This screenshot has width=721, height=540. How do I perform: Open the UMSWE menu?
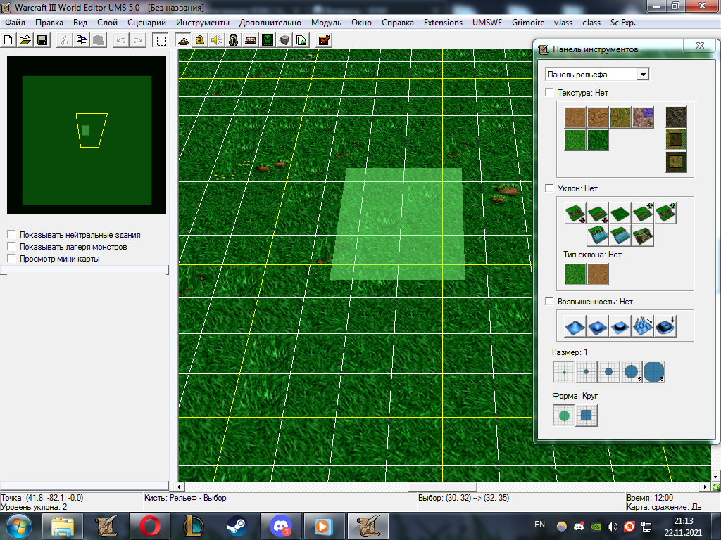click(487, 22)
